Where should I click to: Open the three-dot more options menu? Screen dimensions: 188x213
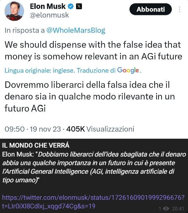[179, 9]
